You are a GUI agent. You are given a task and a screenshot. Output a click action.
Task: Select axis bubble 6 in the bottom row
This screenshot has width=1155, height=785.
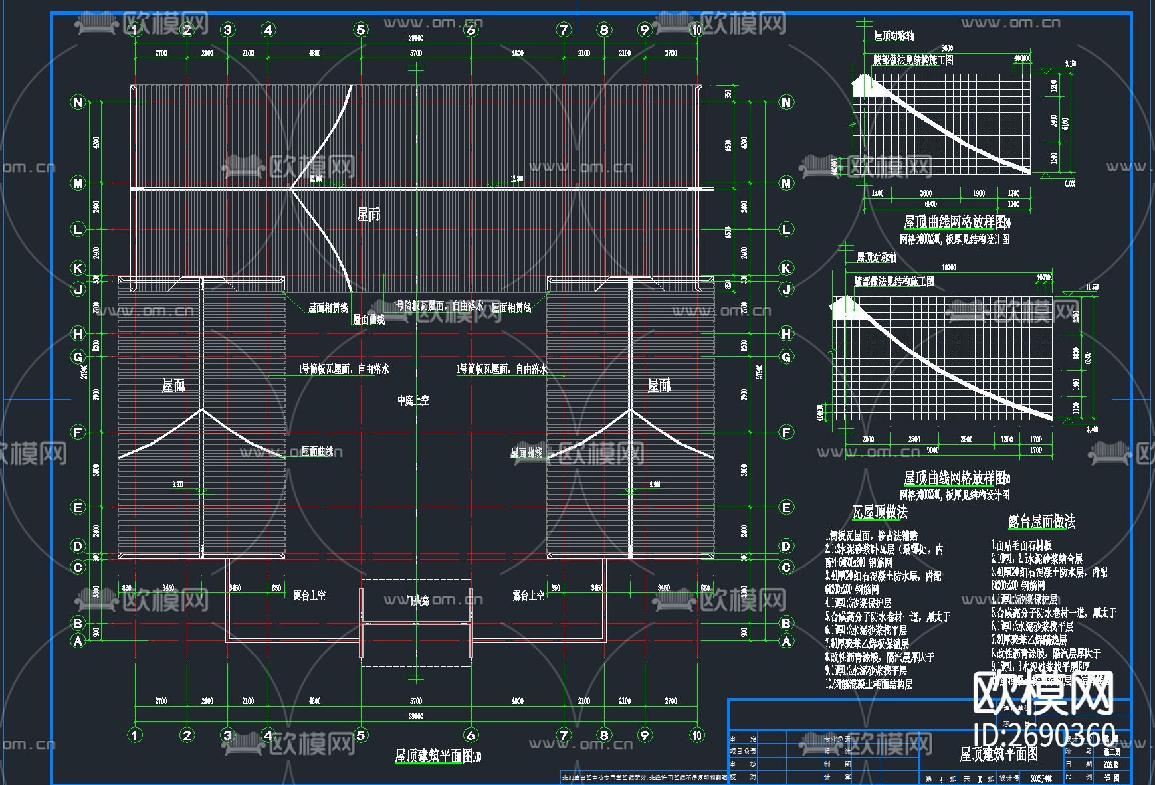471,735
